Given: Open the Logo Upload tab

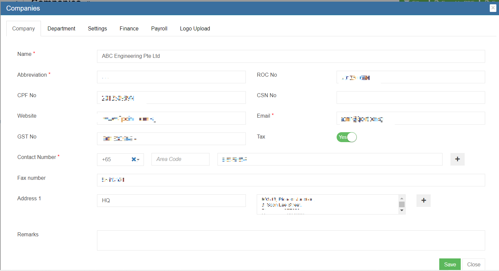Looking at the screenshot, I should [x=195, y=29].
